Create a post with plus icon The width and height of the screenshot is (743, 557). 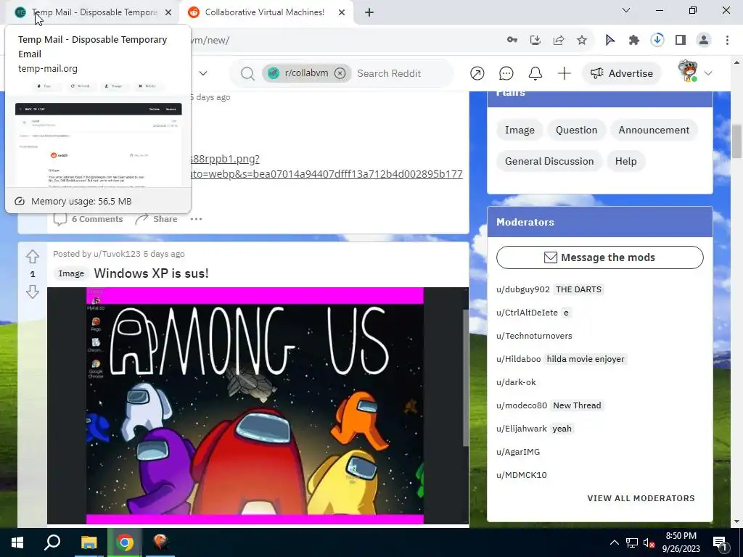point(564,73)
